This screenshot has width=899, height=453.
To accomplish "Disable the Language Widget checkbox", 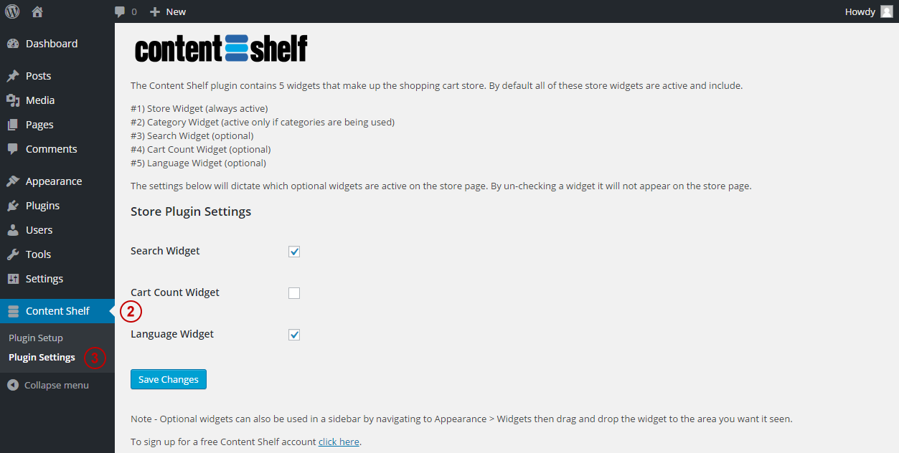I will pyautogui.click(x=294, y=335).
